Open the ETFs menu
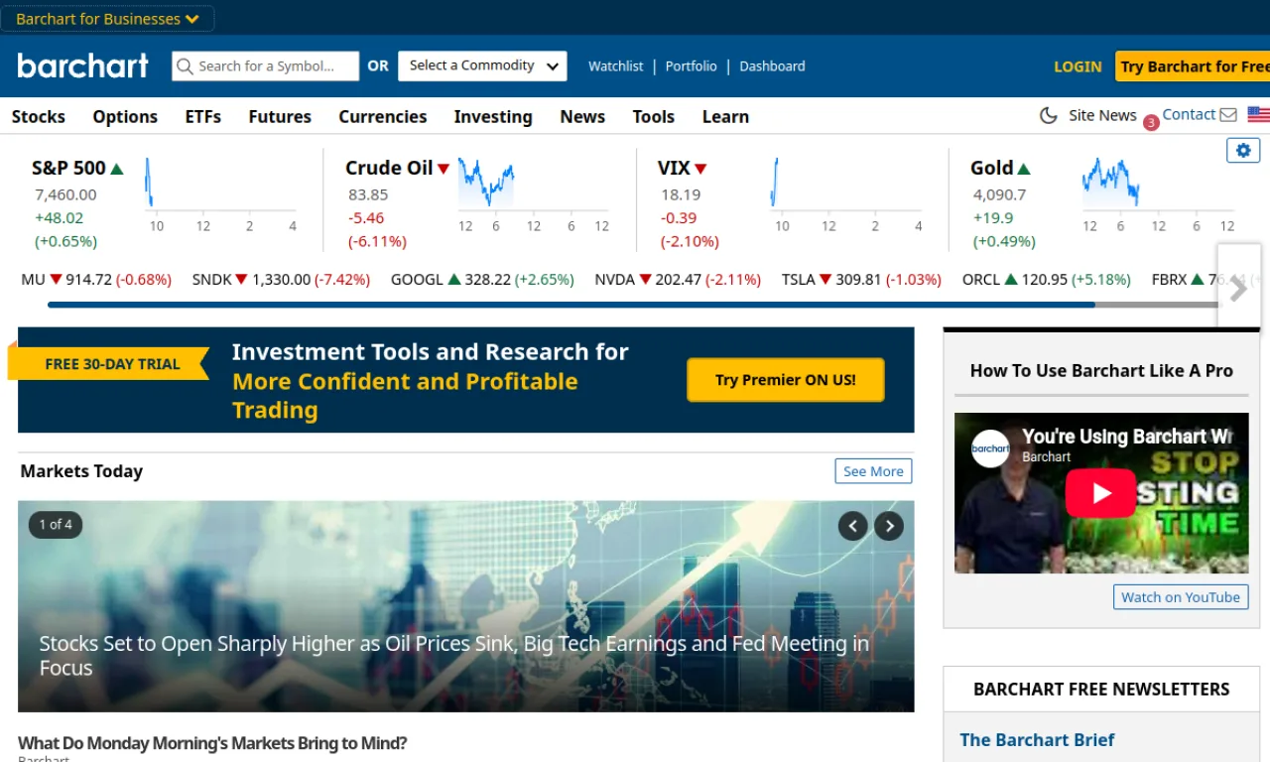The height and width of the screenshot is (762, 1270). tap(203, 116)
